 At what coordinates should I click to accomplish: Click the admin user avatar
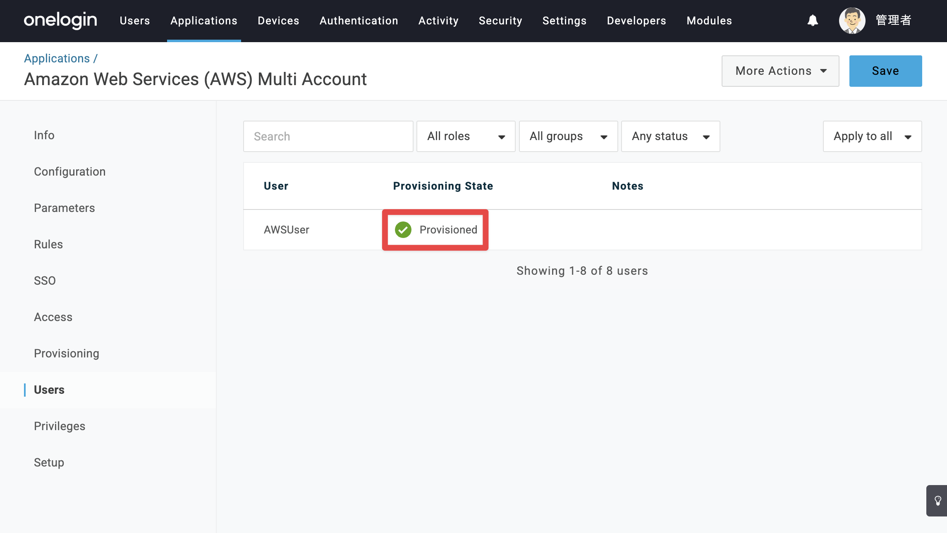(852, 21)
